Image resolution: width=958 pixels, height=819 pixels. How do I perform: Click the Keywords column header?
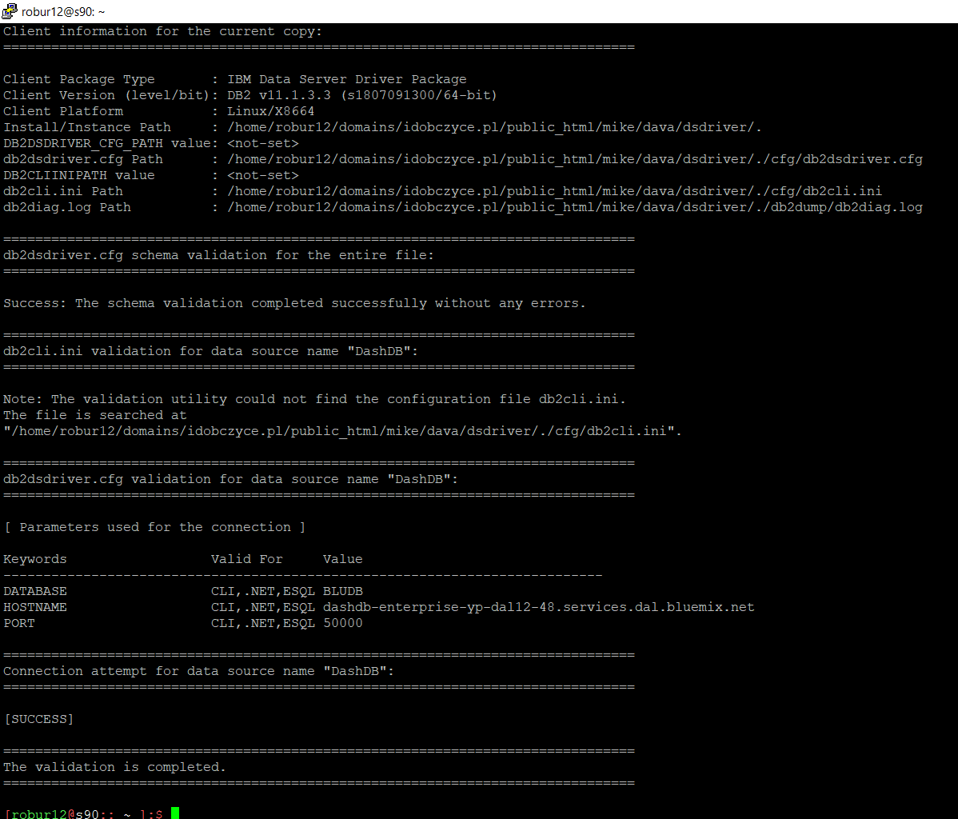[34, 558]
